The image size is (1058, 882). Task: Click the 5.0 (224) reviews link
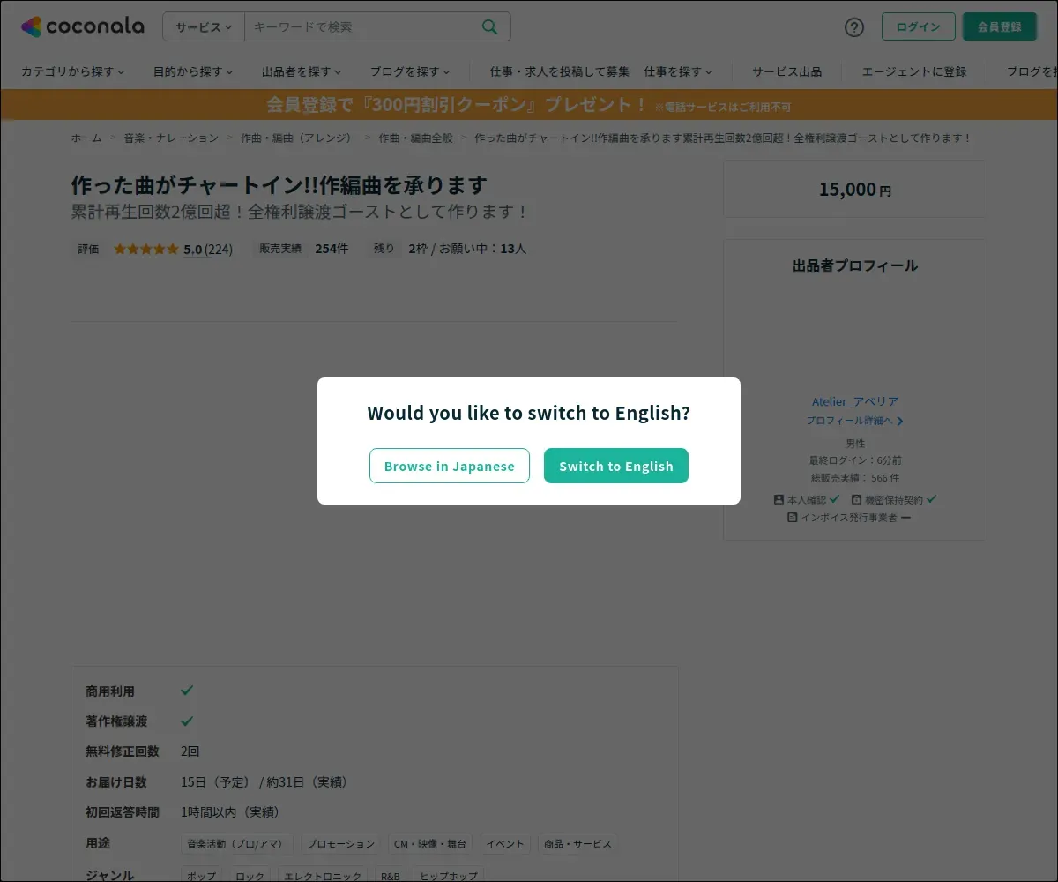point(208,249)
